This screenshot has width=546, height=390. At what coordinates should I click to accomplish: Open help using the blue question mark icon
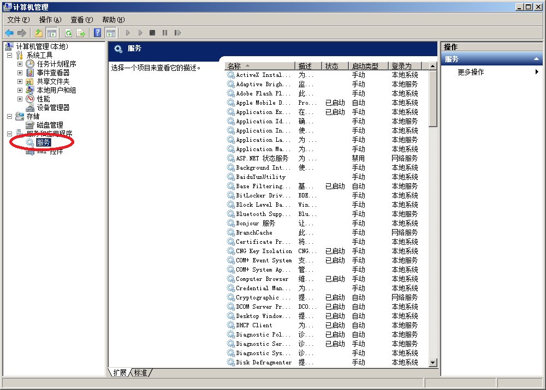tap(98, 32)
